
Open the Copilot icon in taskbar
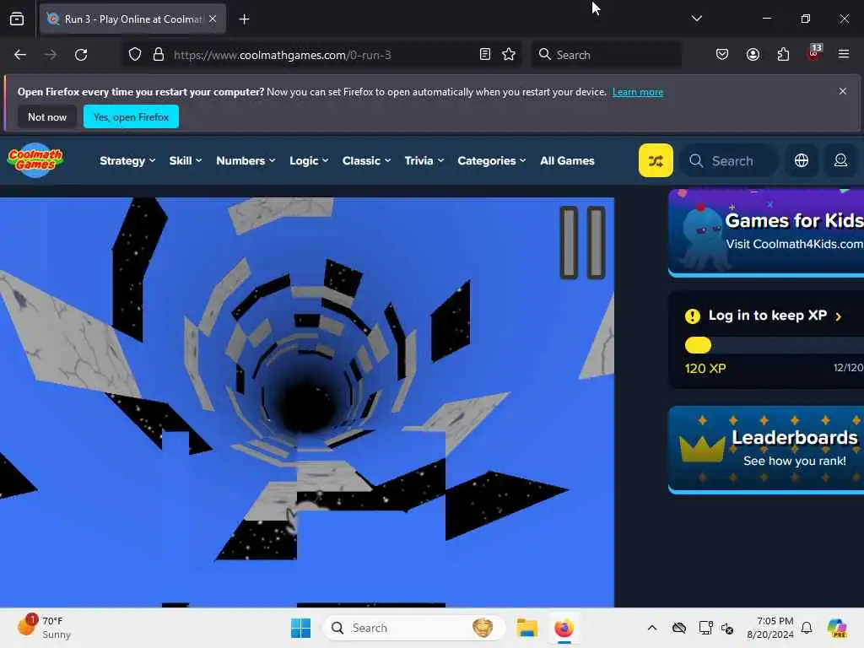(837, 628)
